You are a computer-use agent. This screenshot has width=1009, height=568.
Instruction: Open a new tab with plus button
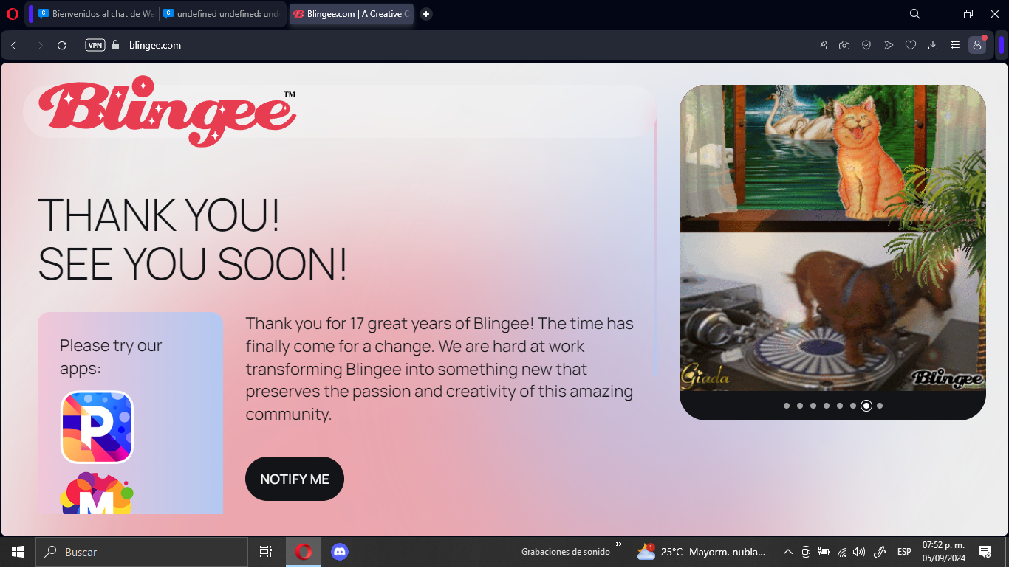tap(426, 14)
